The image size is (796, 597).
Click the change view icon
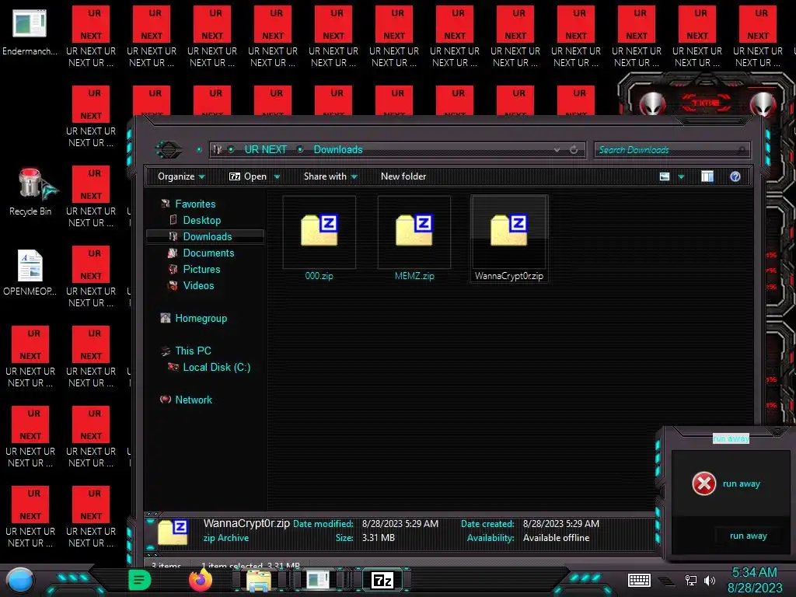pyautogui.click(x=665, y=176)
